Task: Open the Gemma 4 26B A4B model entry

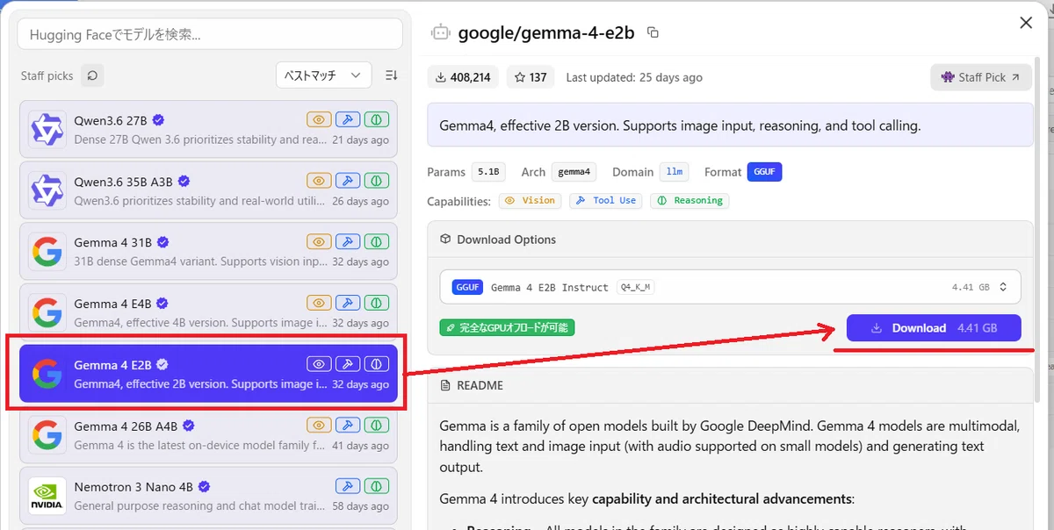Action: [208, 436]
